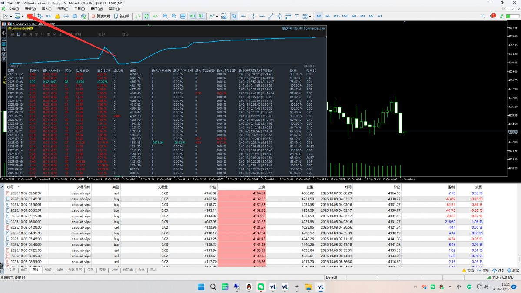Select the trendline drawing tool
Image resolution: width=521 pixels, height=293 pixels.
tap(270, 16)
